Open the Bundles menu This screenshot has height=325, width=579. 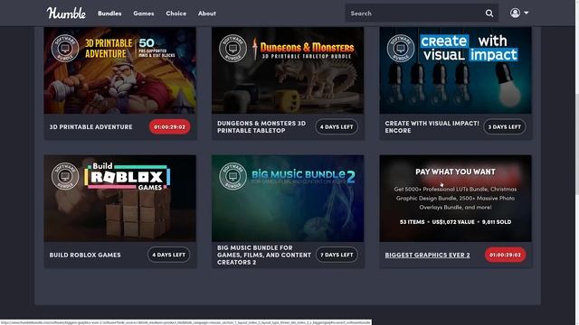[x=109, y=14]
